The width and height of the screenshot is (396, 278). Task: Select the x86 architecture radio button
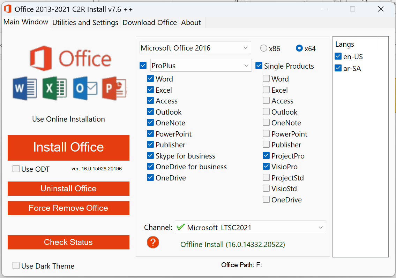pyautogui.click(x=264, y=48)
